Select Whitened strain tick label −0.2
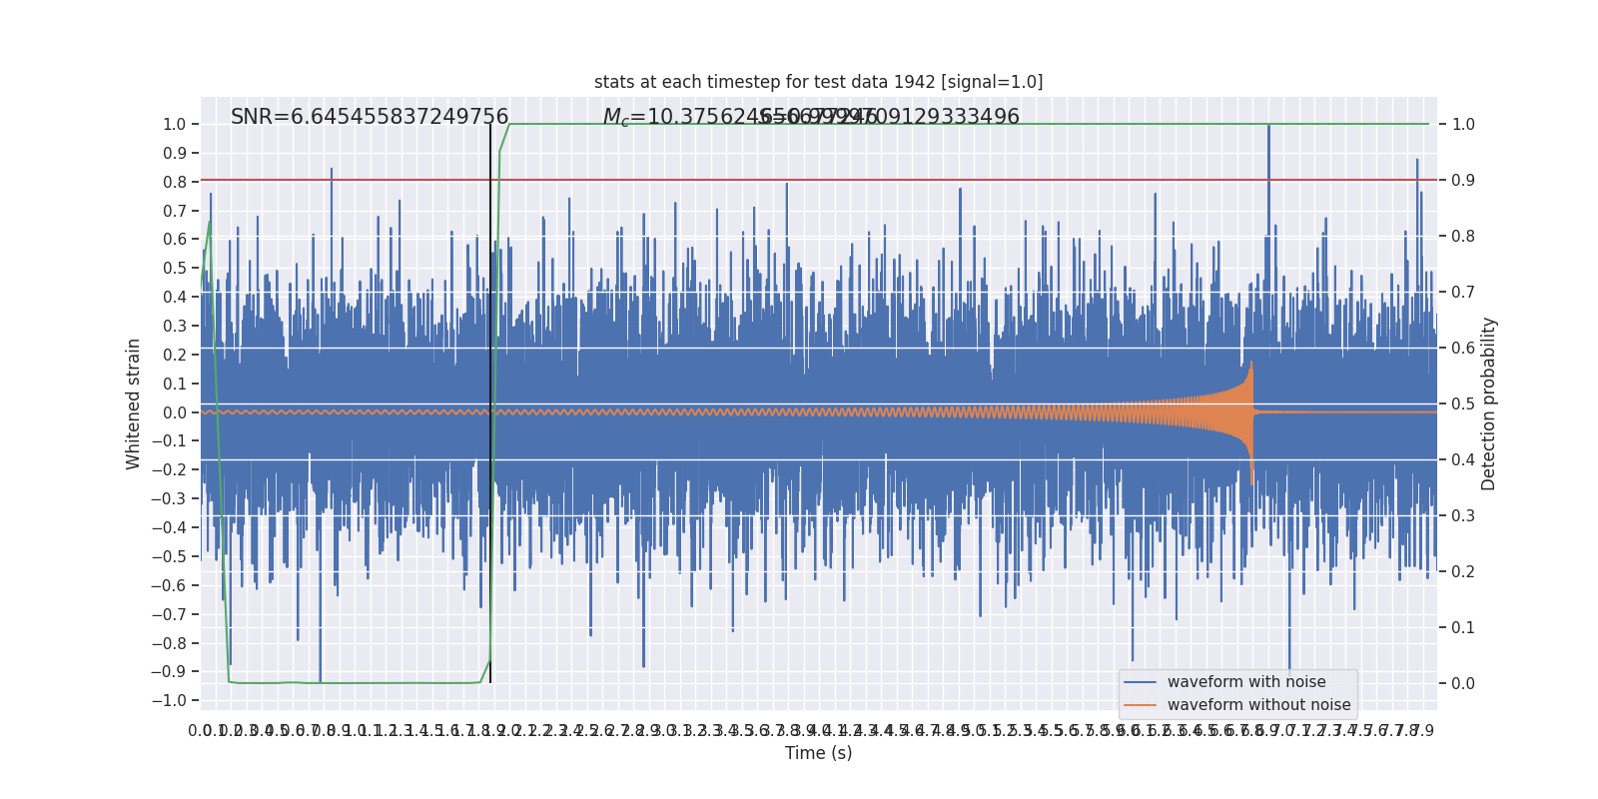Screen dimensions: 1598x799 click(169, 470)
